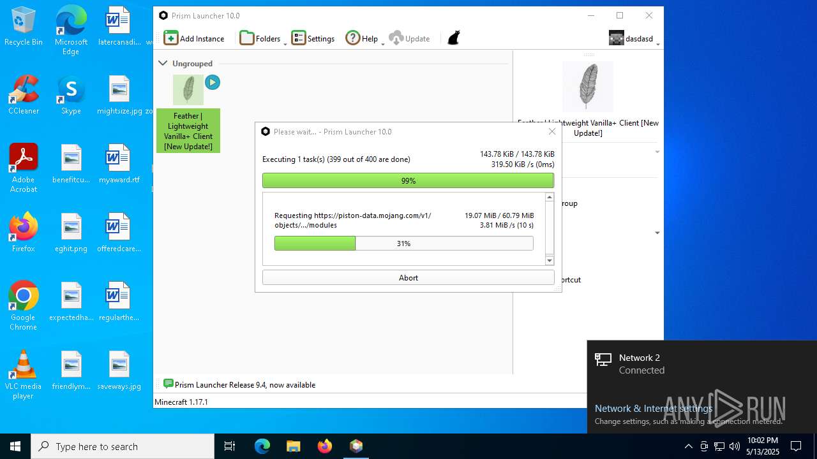The height and width of the screenshot is (459, 817).
Task: Click the black cat icon in toolbar
Action: (453, 38)
